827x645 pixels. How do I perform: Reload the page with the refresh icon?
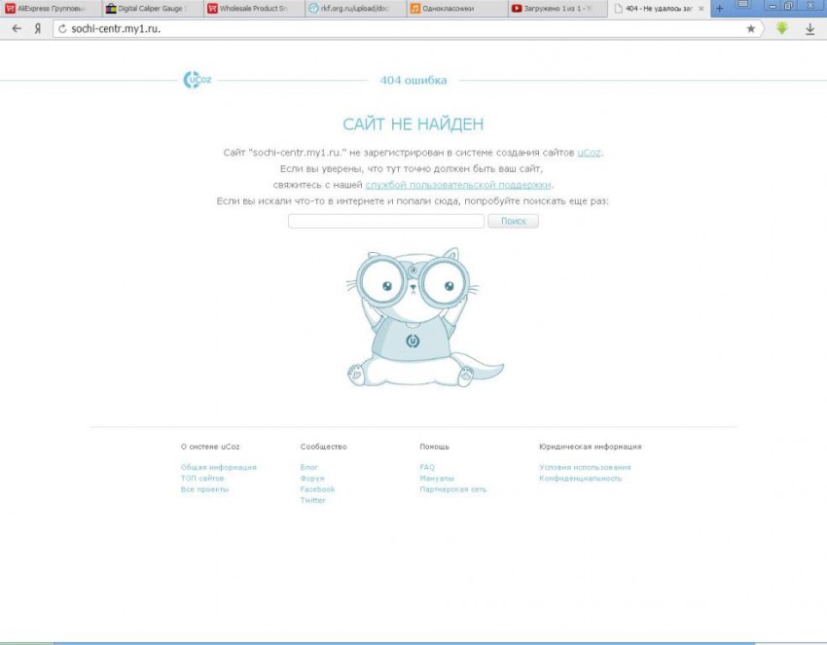tap(62, 29)
